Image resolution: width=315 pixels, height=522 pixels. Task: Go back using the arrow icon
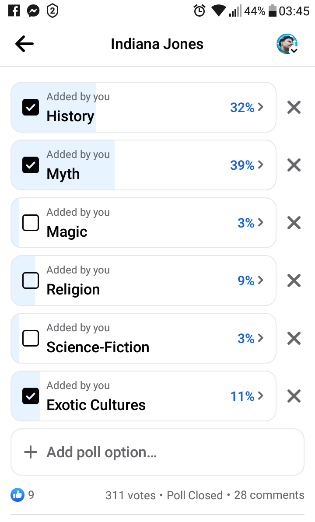click(x=24, y=44)
